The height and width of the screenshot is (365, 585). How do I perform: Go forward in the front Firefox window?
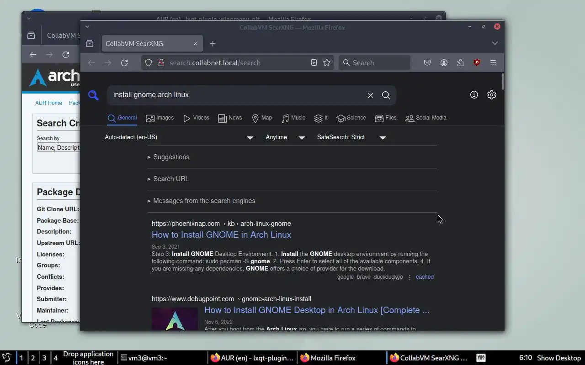[x=108, y=63]
